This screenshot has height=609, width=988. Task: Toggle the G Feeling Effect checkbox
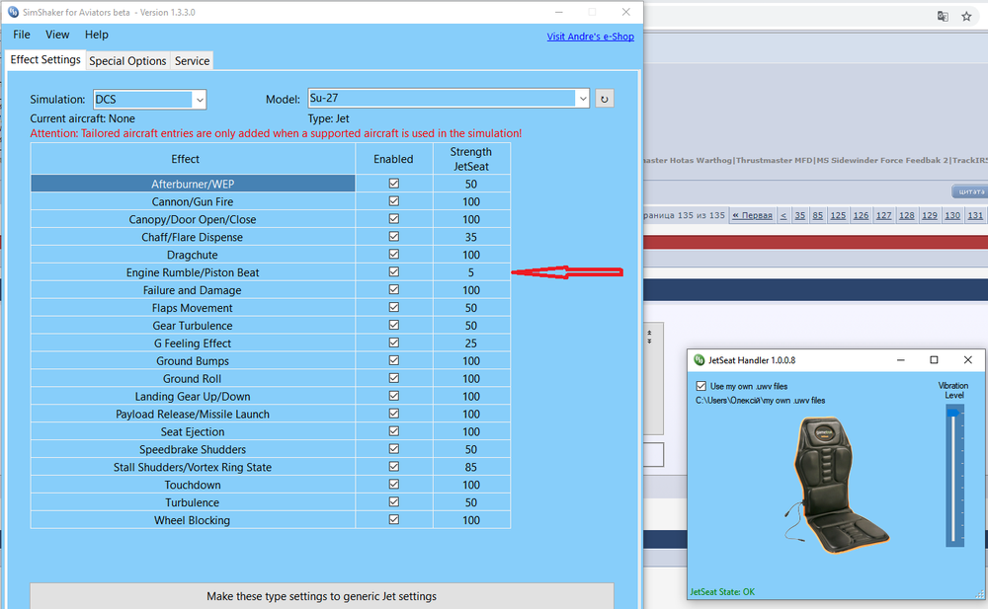pyautogui.click(x=394, y=343)
